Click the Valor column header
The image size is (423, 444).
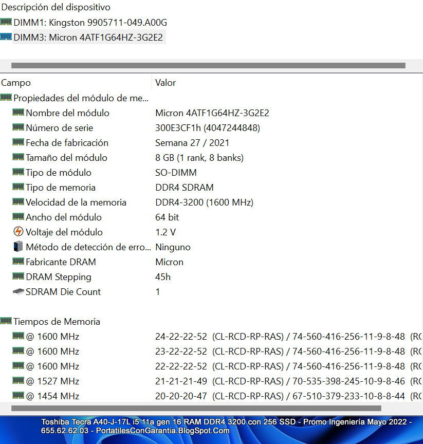pos(165,83)
